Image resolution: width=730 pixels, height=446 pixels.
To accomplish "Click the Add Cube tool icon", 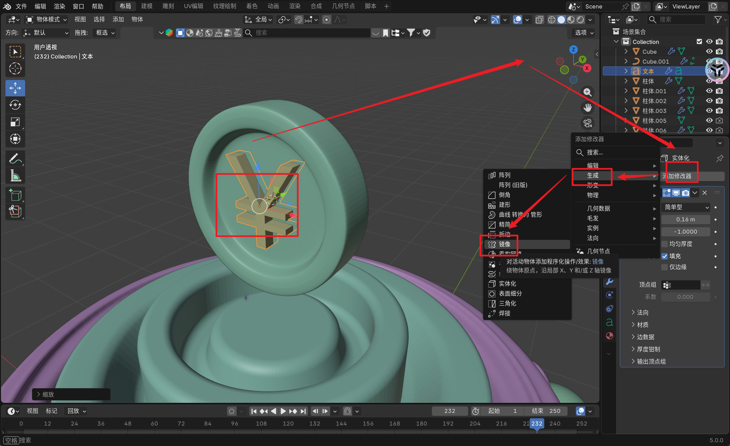I will (x=15, y=195).
